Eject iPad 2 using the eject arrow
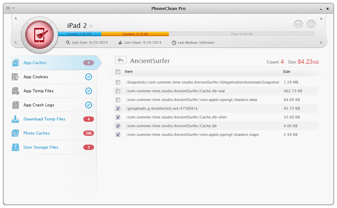 click(91, 26)
